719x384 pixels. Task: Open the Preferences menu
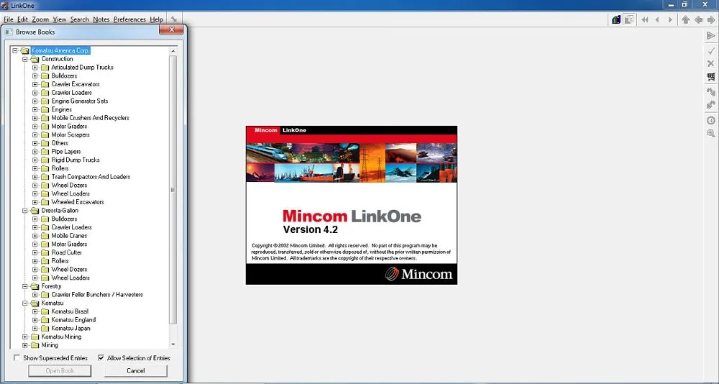[129, 19]
